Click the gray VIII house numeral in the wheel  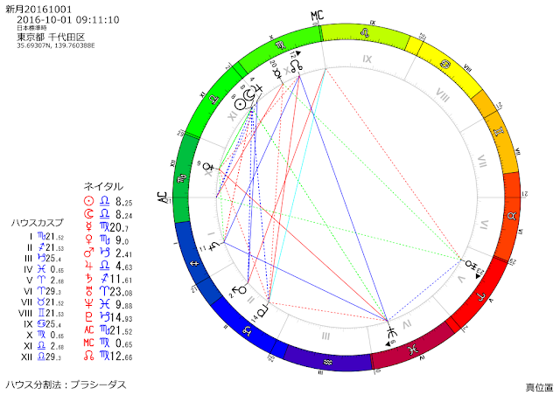coord(443,96)
